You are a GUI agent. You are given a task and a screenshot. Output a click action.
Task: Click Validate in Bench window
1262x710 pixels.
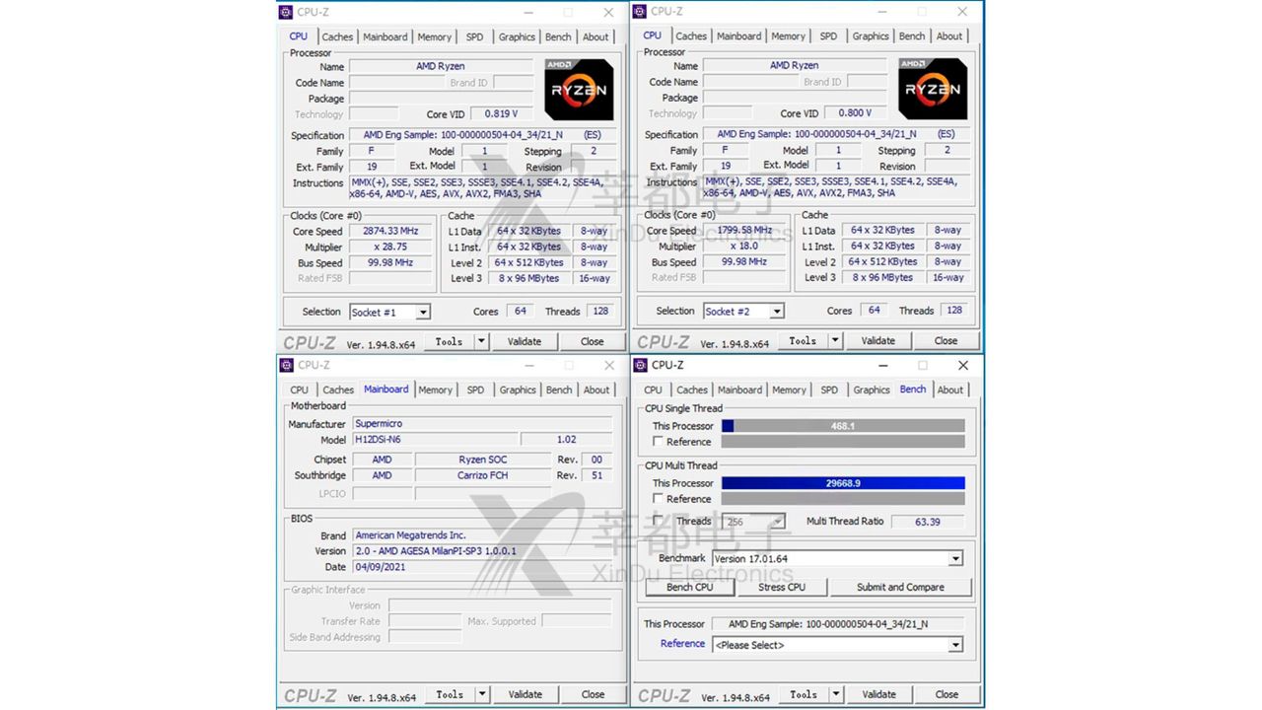tap(879, 694)
